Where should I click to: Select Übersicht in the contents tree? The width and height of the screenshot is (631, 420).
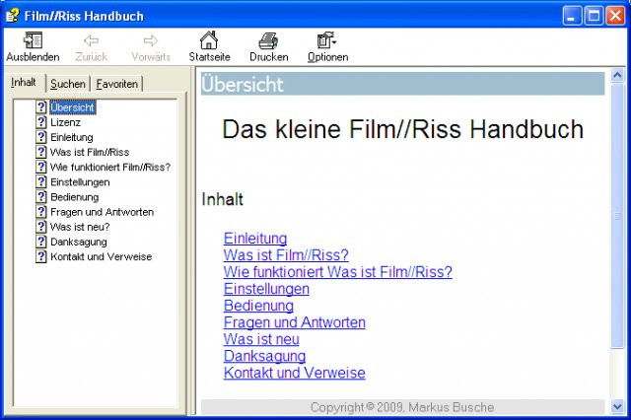pyautogui.click(x=72, y=107)
